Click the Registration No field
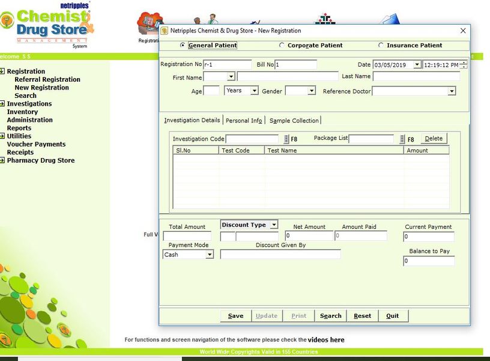 point(227,65)
